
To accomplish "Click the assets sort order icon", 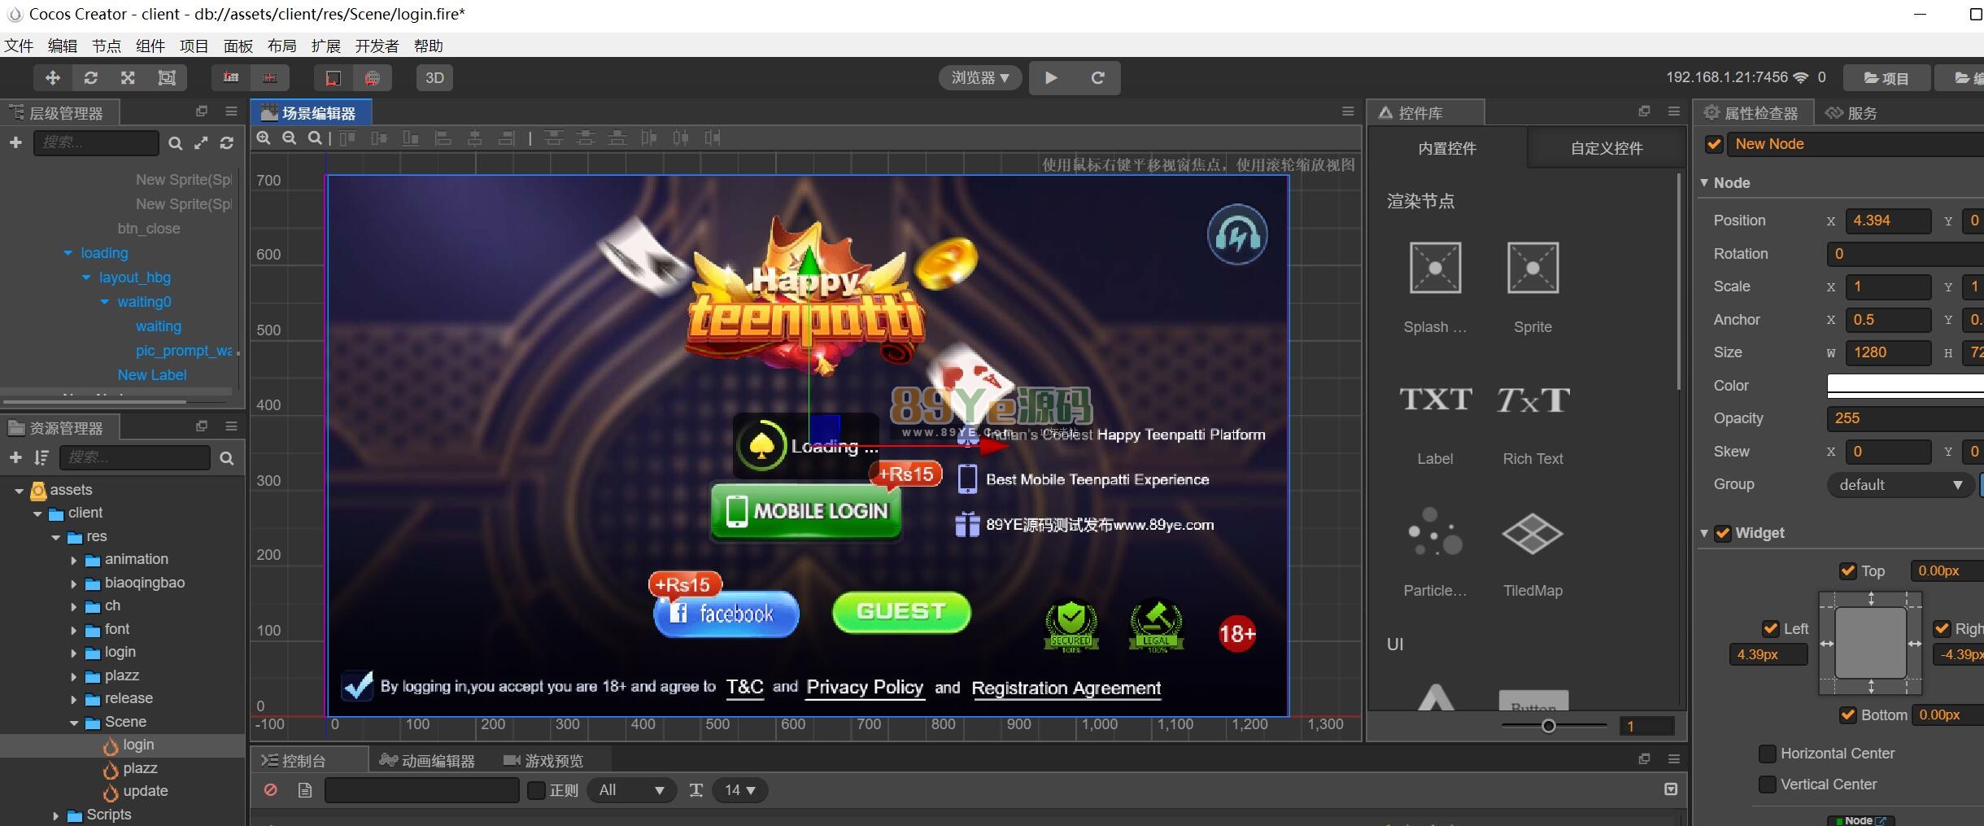I will [41, 457].
